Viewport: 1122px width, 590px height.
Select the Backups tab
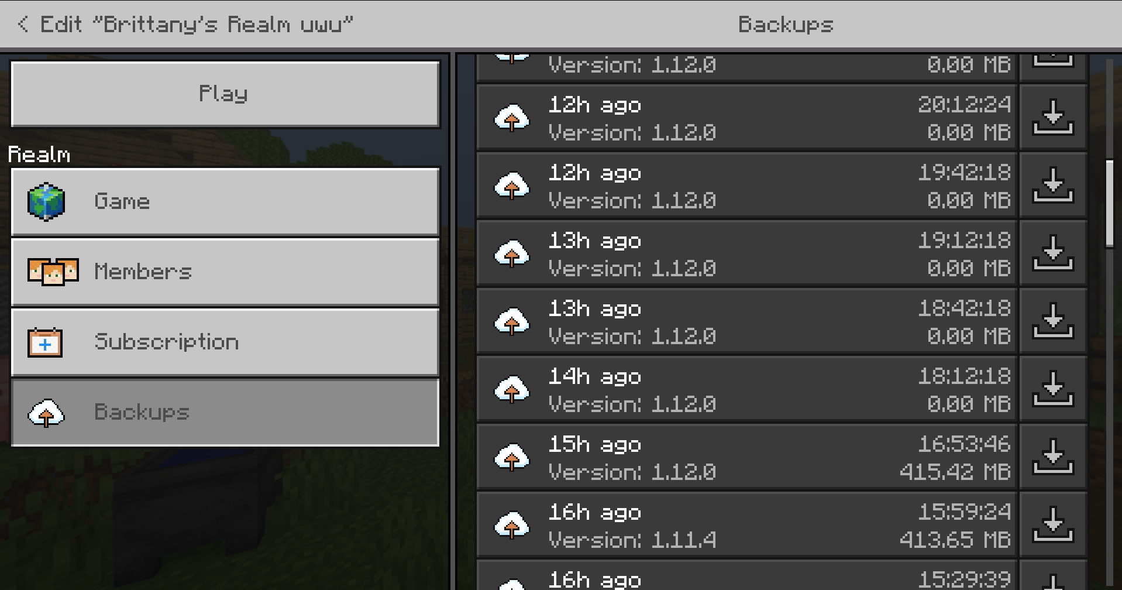[x=225, y=413]
